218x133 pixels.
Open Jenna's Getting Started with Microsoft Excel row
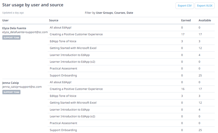point(131,103)
